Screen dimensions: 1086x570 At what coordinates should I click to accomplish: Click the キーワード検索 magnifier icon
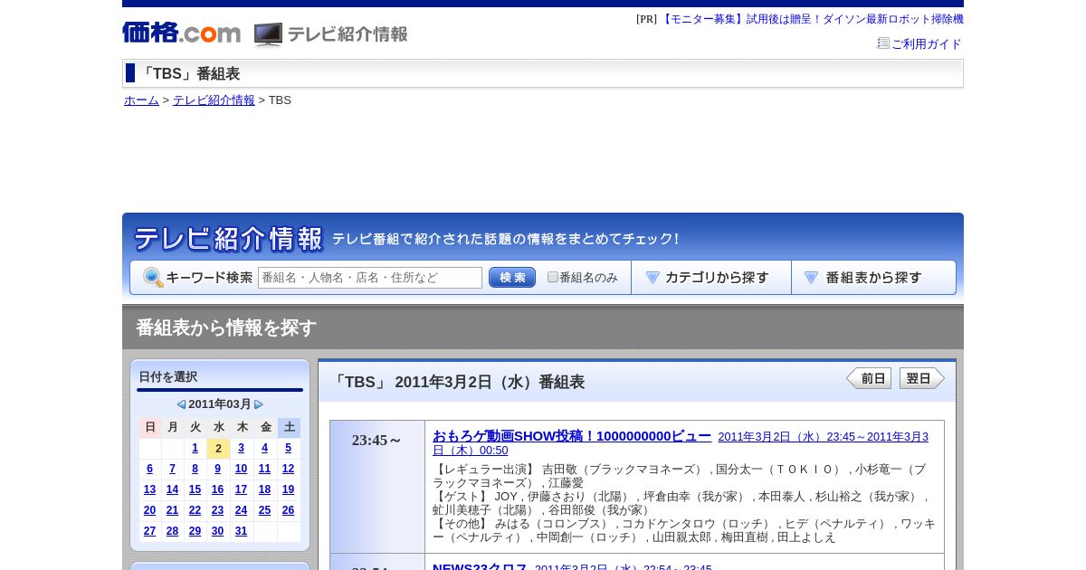(153, 278)
